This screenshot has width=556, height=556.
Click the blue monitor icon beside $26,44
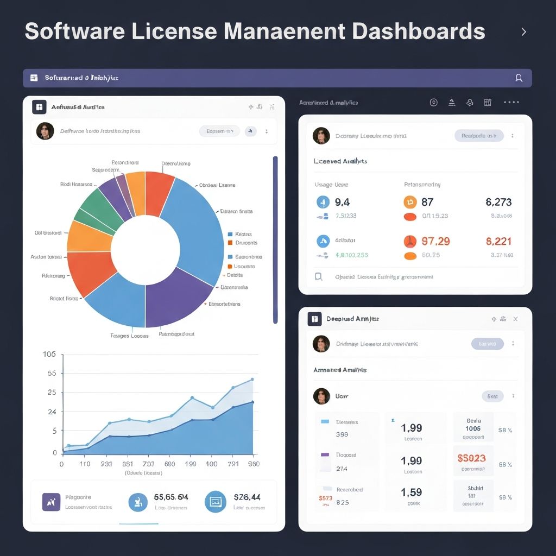(216, 502)
